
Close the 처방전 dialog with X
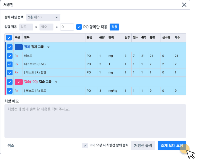[x=184, y=5]
